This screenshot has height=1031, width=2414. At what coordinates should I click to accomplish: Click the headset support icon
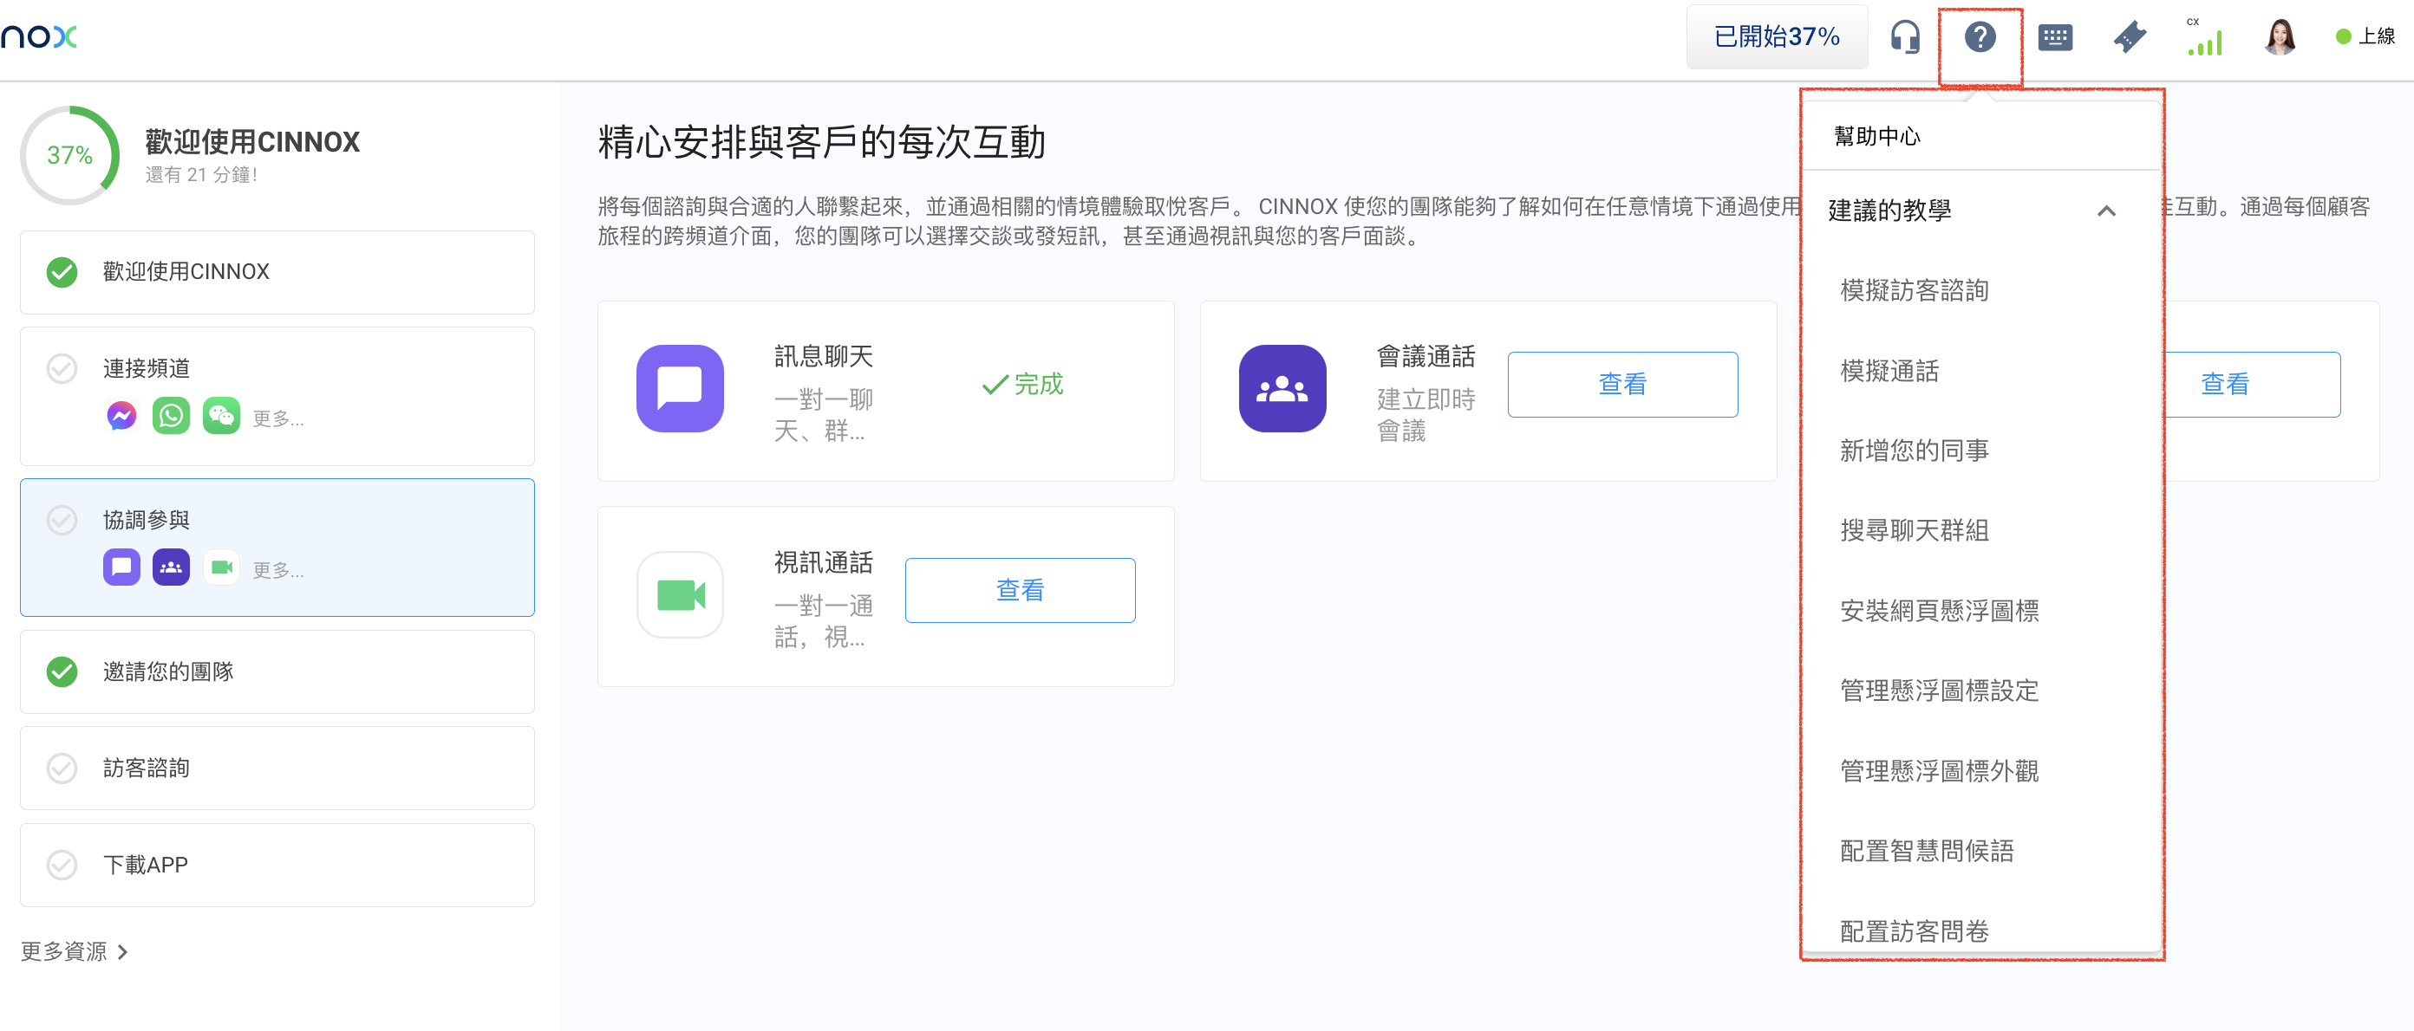click(x=1904, y=37)
